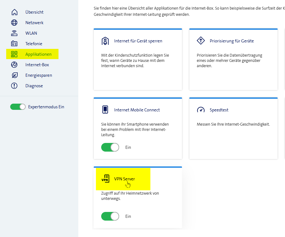Open Internet für Gerät sperren title
The width and height of the screenshot is (285, 237).
tap(138, 41)
